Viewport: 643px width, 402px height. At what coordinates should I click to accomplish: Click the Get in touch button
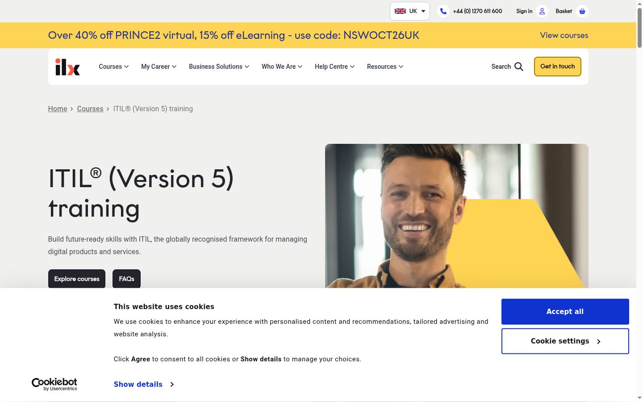(x=558, y=67)
